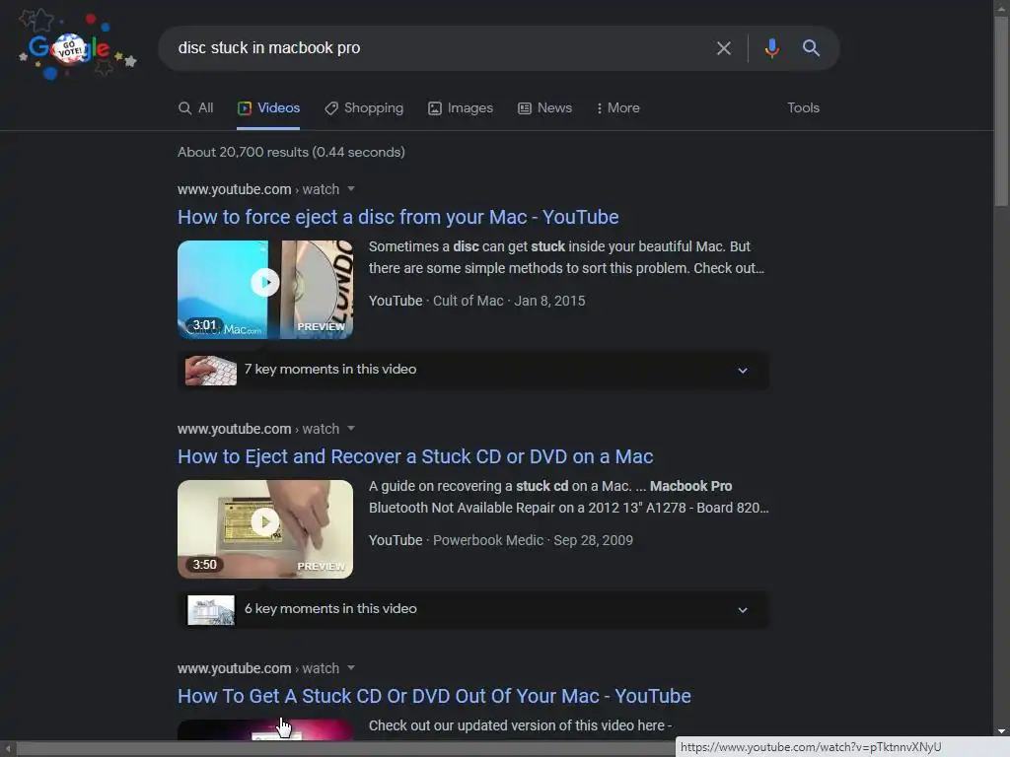The height and width of the screenshot is (757, 1010).
Task: Click the left arrow of horizontal scrollbar
Action: click(x=8, y=749)
